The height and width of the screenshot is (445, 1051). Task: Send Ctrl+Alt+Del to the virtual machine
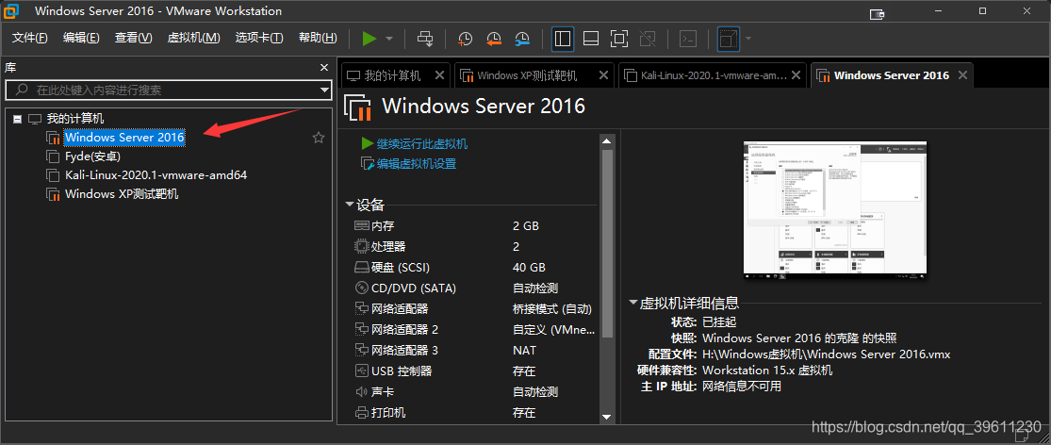tap(425, 39)
